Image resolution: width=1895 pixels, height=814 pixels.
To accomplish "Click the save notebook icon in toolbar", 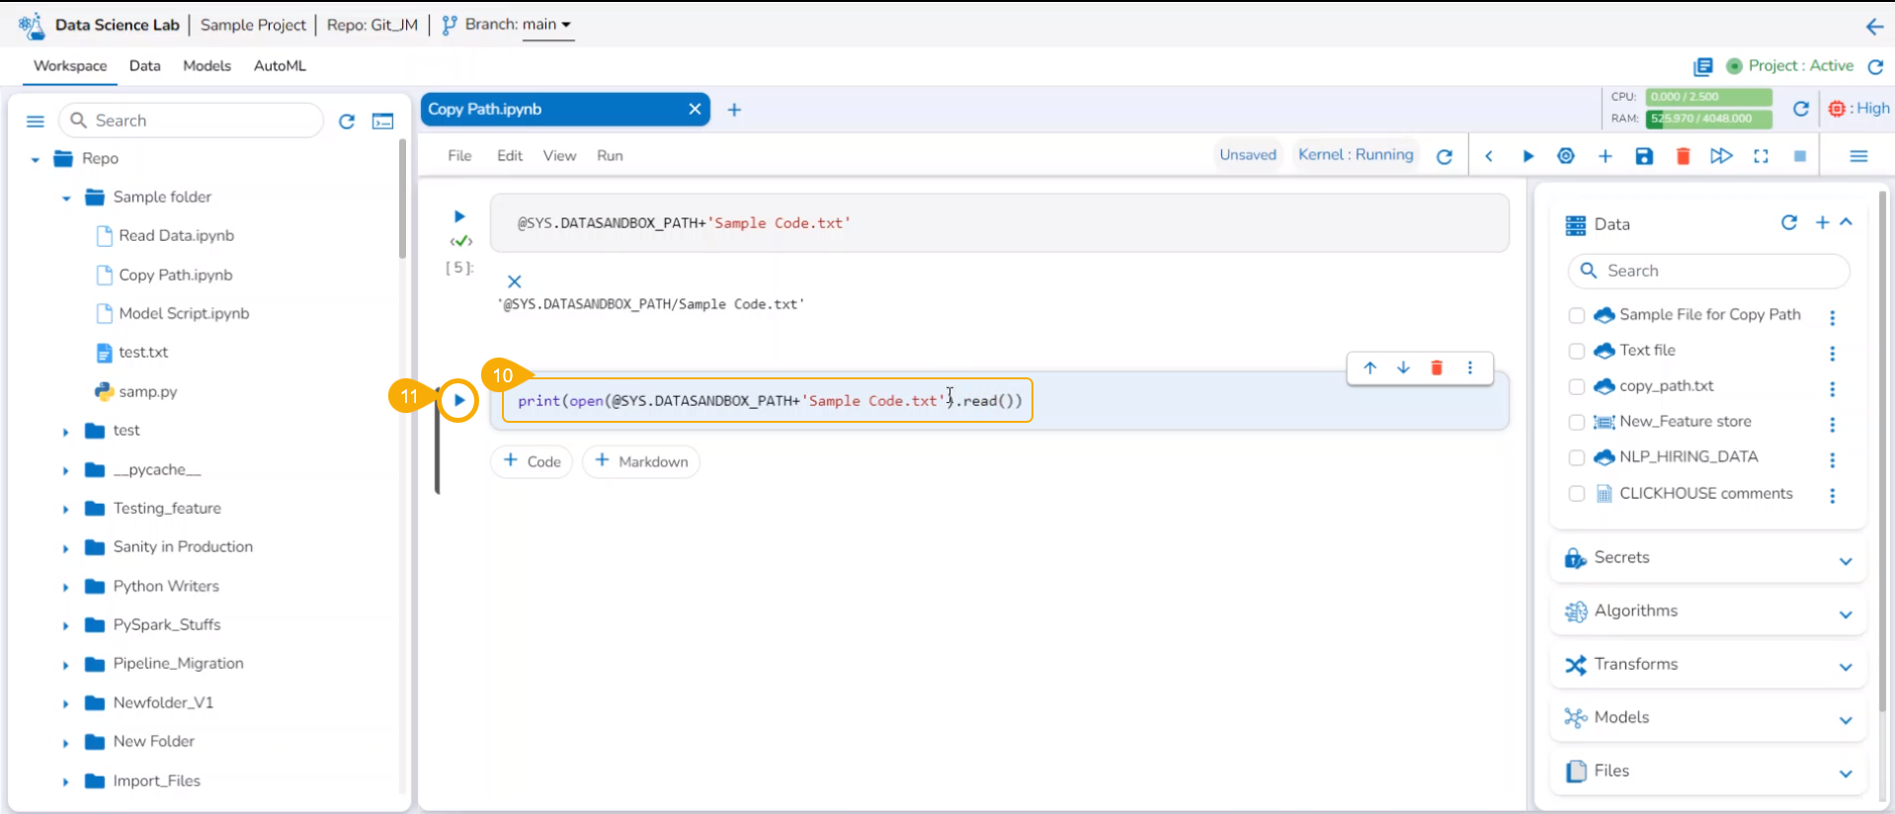I will [x=1644, y=156].
